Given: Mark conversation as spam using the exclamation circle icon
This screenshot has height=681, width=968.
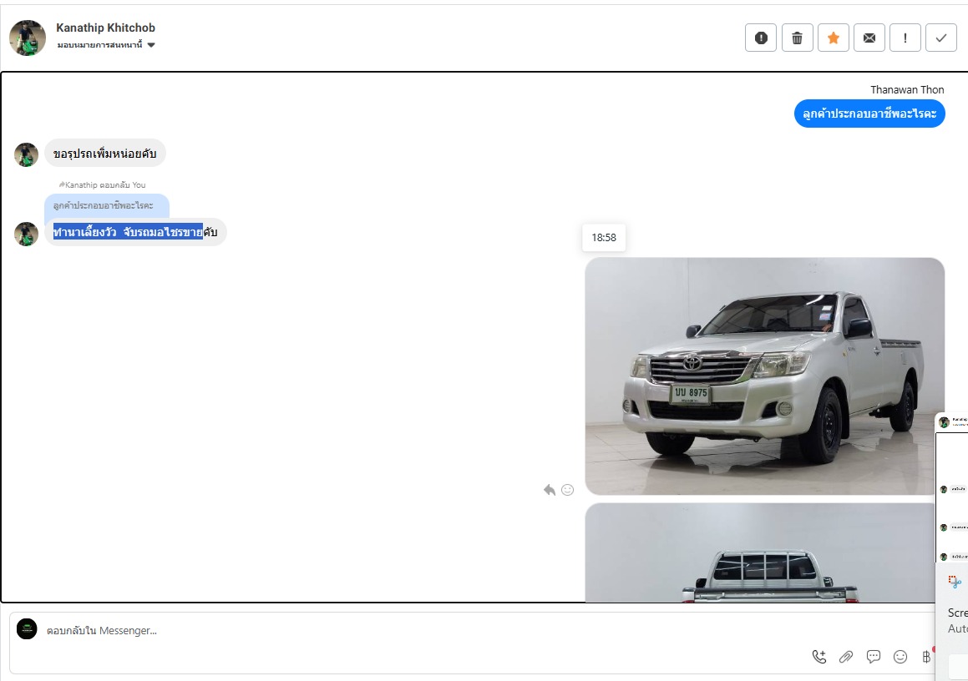Looking at the screenshot, I should 761,38.
